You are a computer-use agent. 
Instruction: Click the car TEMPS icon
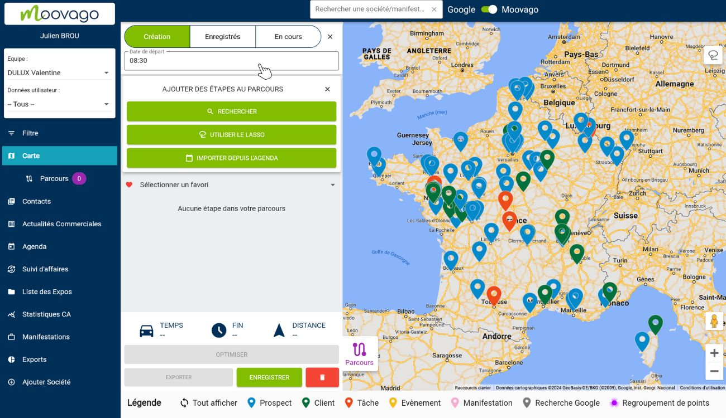tap(146, 330)
